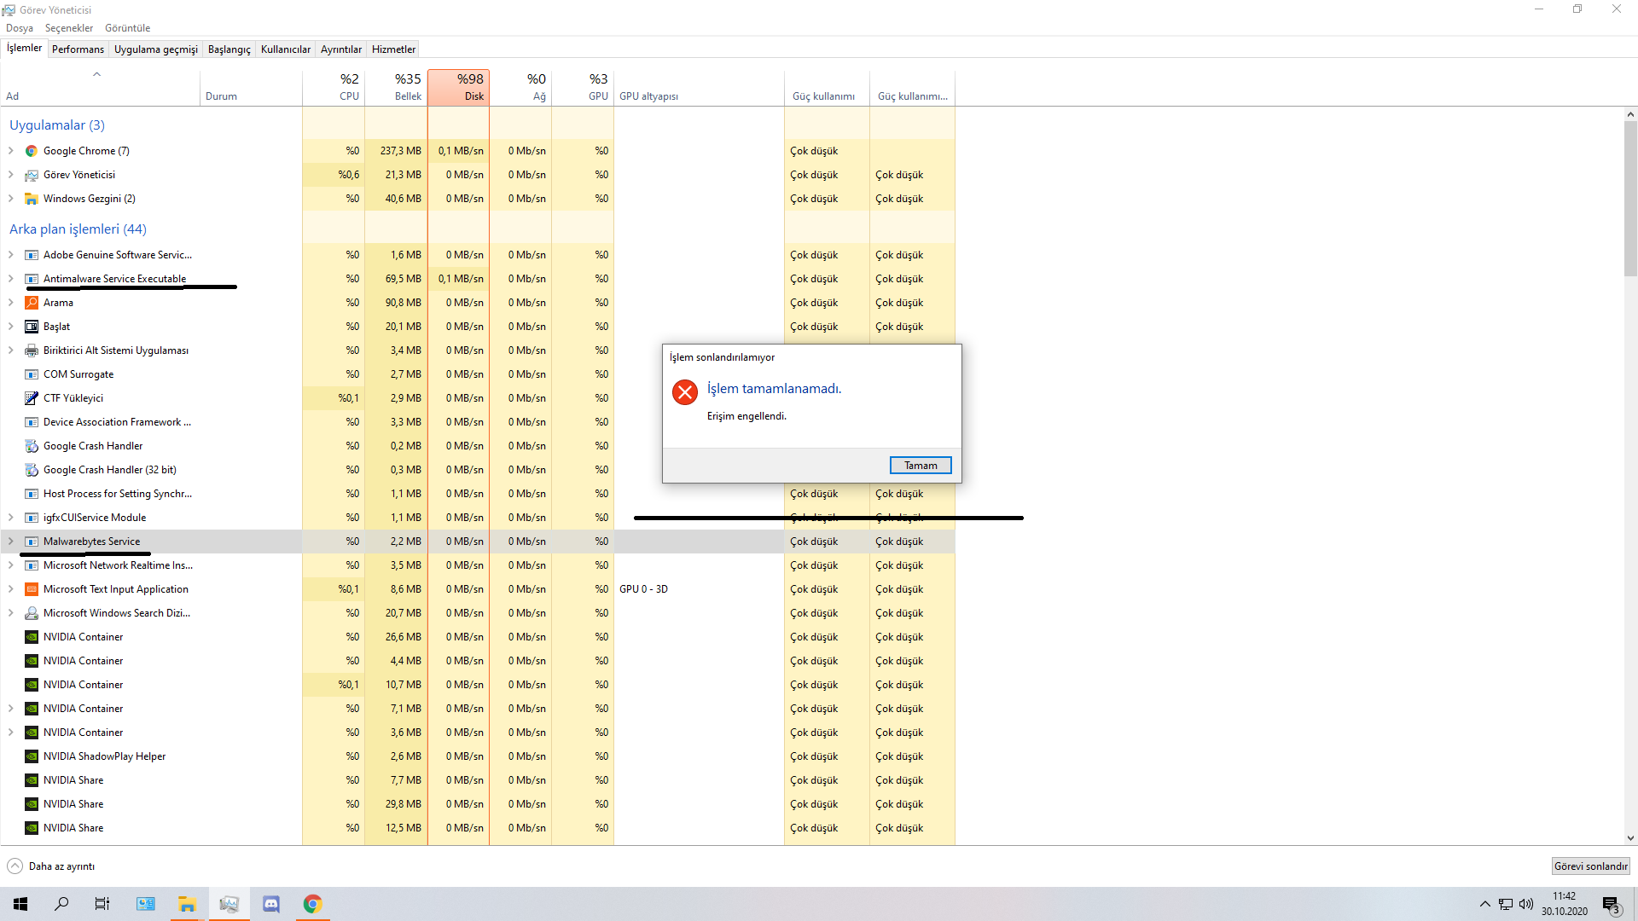Show hidden system tray icons
Image resolution: width=1638 pixels, height=921 pixels.
click(x=1485, y=904)
